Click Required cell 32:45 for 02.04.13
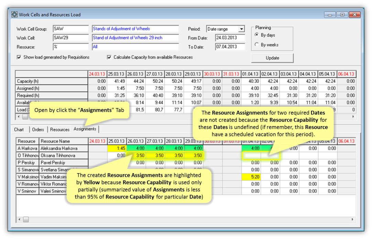Viewport: 372px width, 239px height. tap(270, 95)
